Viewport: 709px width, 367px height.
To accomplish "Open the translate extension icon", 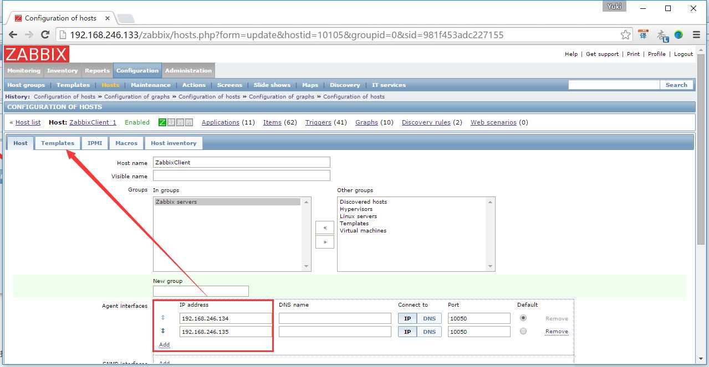I will 643,34.
